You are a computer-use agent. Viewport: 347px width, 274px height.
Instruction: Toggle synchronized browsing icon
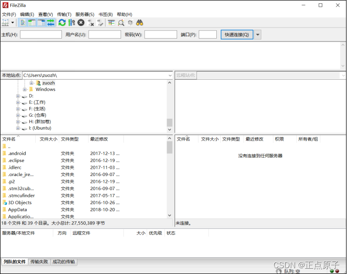coord(130,23)
